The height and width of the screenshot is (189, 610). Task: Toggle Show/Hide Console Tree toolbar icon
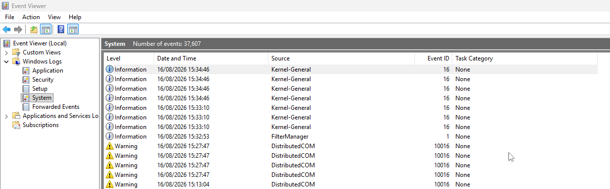(x=45, y=29)
